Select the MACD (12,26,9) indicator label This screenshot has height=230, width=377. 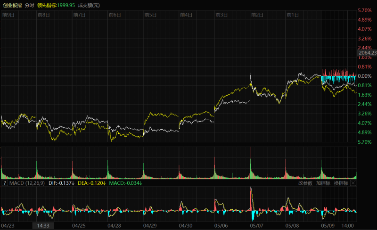(x=27, y=183)
